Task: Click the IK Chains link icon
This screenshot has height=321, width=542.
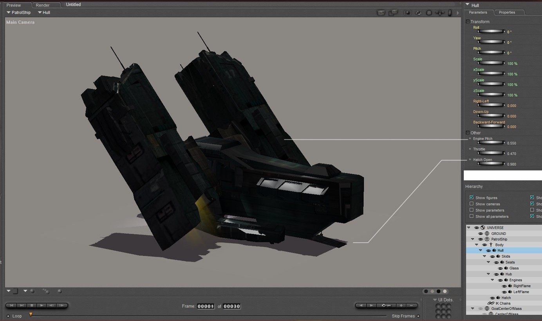Action: (491, 303)
